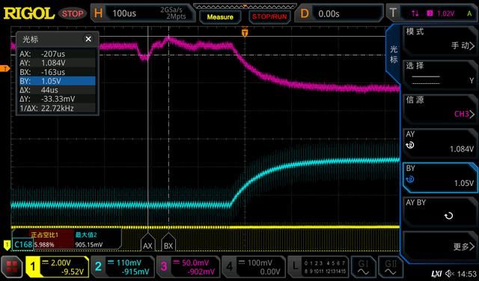Click the AY BY rotate-knob icon

click(x=448, y=216)
